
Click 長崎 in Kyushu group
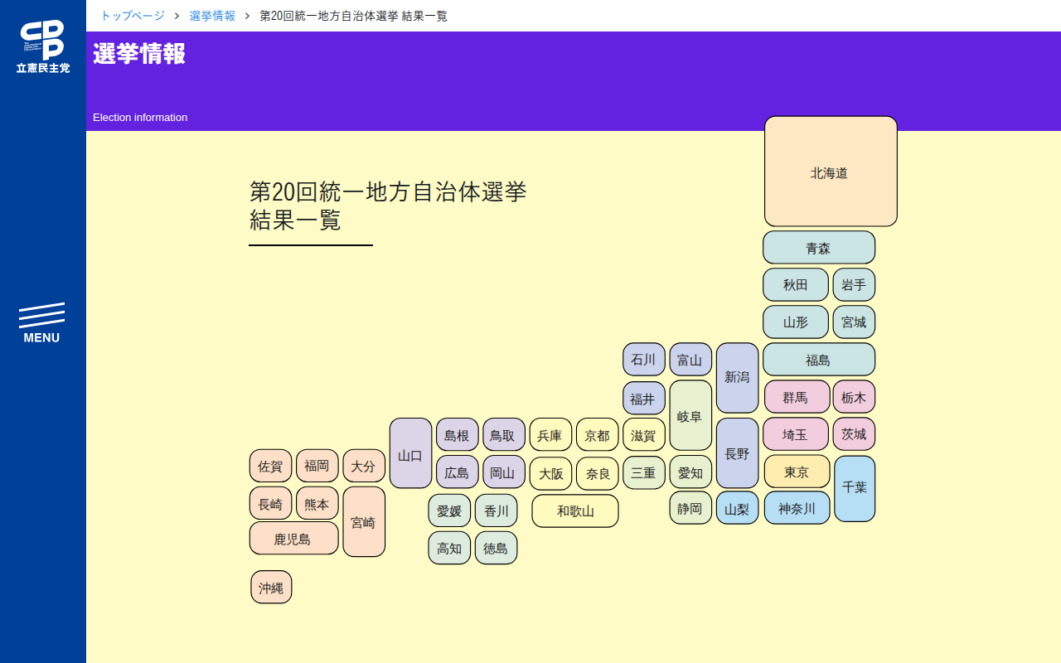271,503
